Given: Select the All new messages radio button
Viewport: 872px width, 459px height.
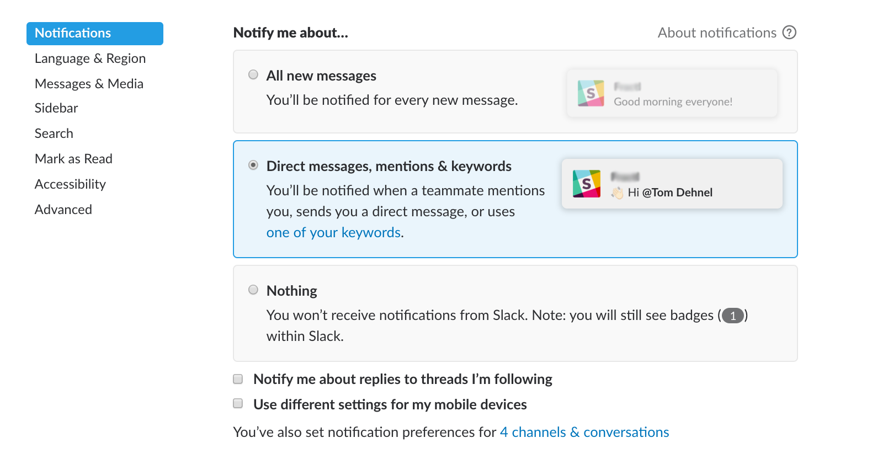Looking at the screenshot, I should click(253, 74).
